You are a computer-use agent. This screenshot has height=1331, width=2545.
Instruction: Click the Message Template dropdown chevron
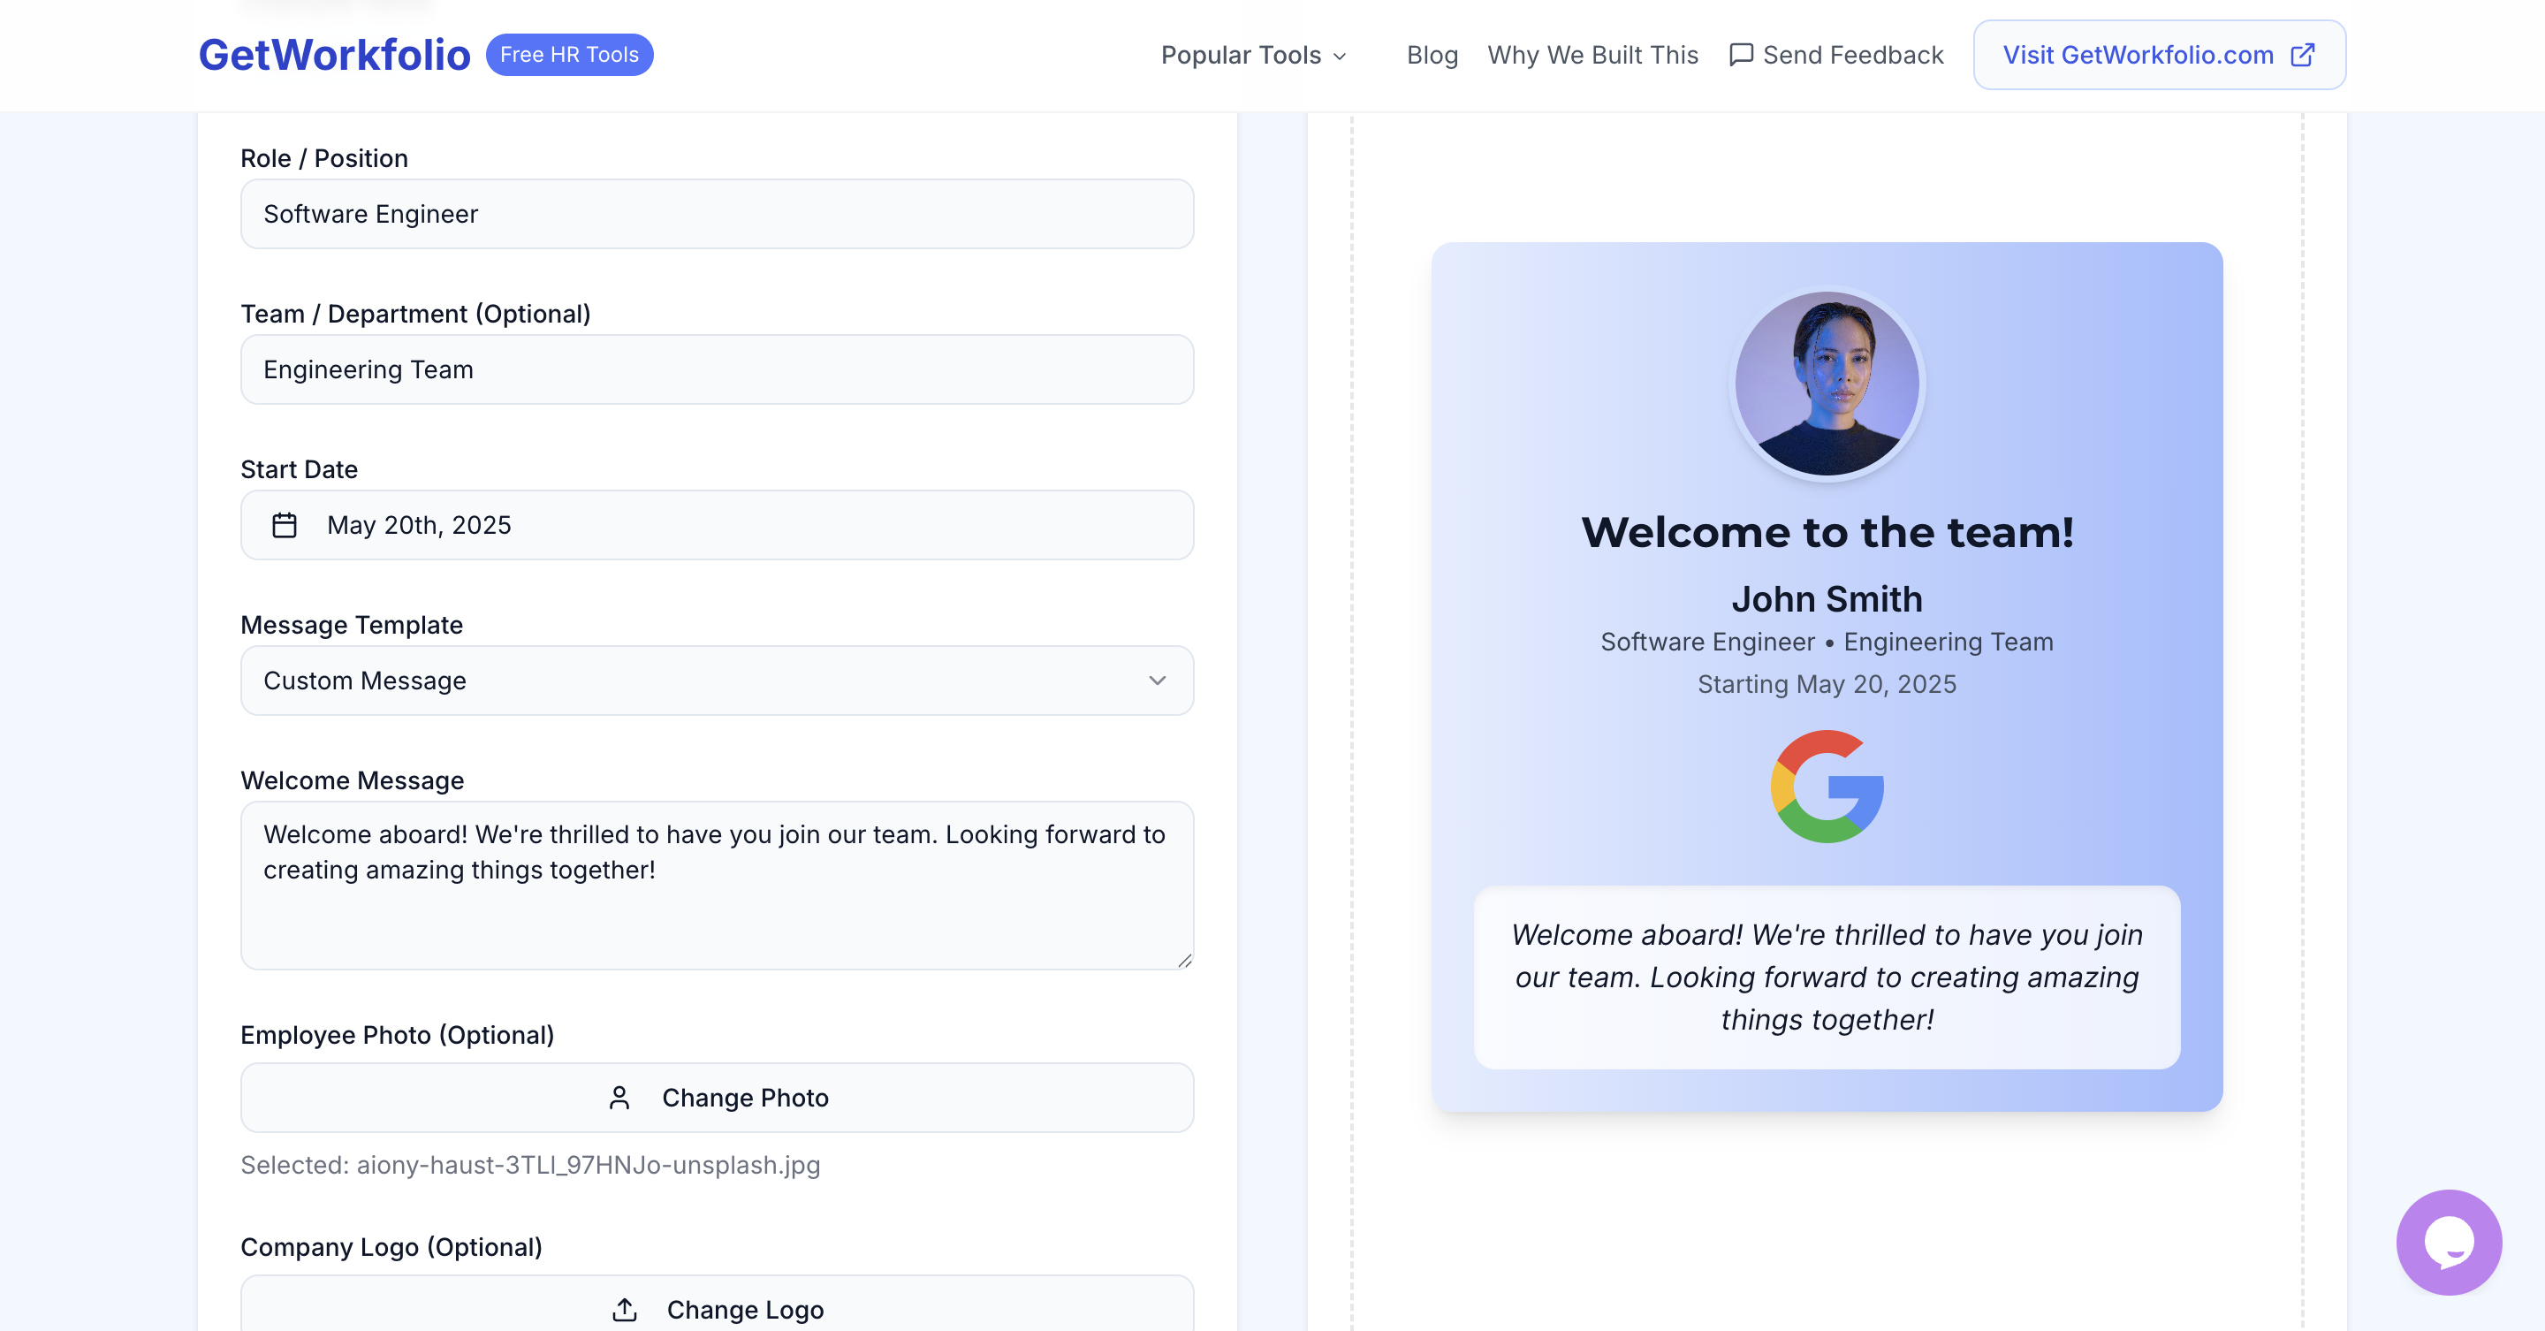(x=1157, y=681)
